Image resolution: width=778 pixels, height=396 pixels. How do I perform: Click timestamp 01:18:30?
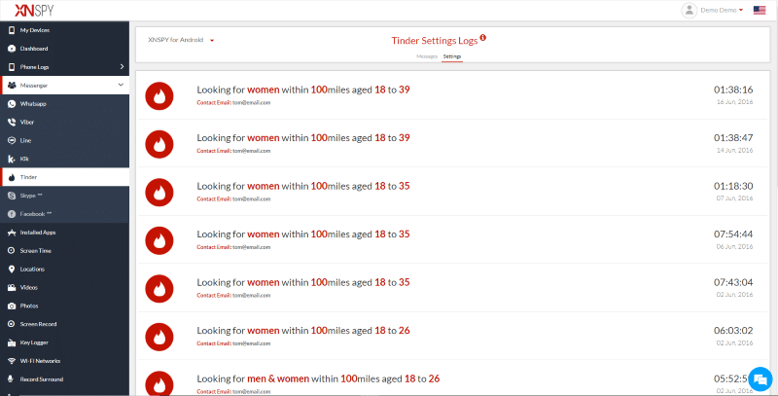(x=733, y=186)
